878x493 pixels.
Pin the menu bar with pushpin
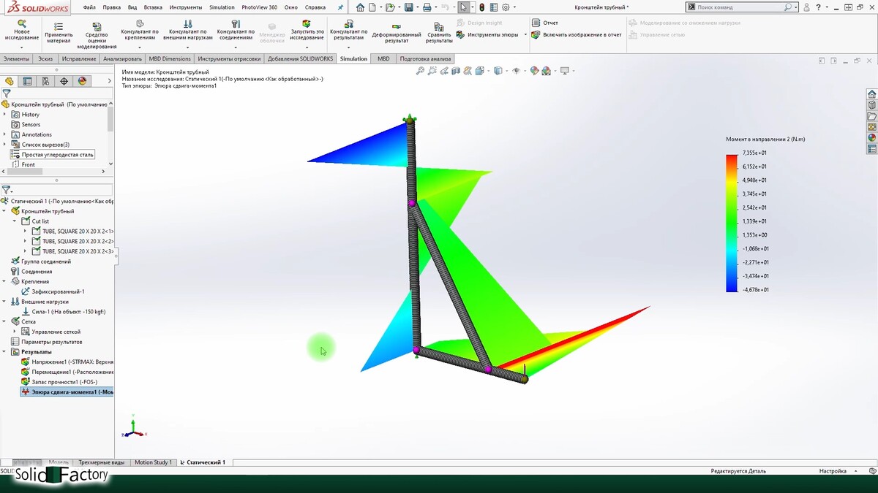[339, 7]
